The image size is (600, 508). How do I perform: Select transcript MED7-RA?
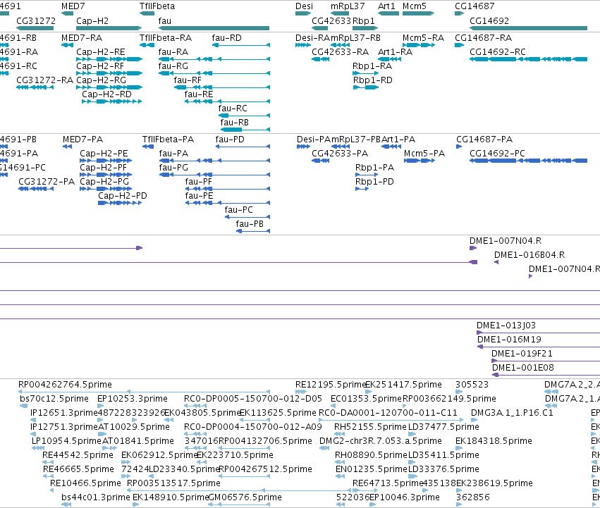(x=82, y=38)
